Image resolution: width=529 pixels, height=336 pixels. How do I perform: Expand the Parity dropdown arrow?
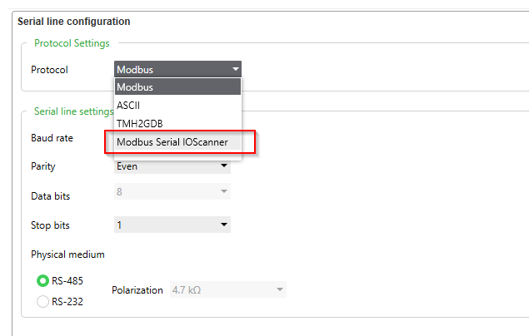pos(223,166)
